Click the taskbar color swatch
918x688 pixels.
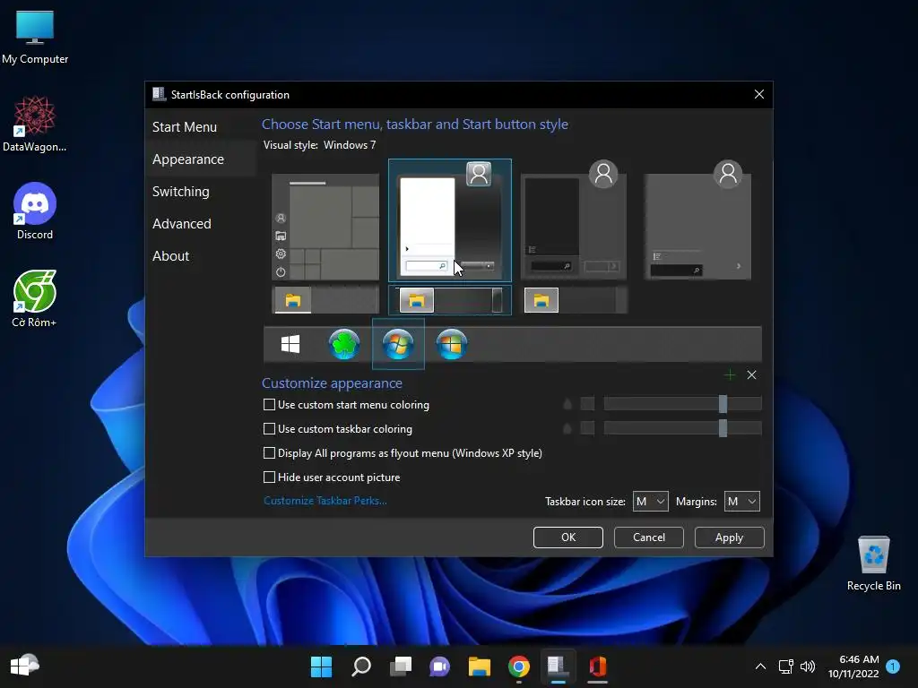[x=587, y=428]
